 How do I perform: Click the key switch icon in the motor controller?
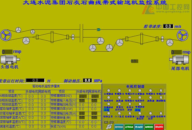pyautogui.click(x=109, y=126)
